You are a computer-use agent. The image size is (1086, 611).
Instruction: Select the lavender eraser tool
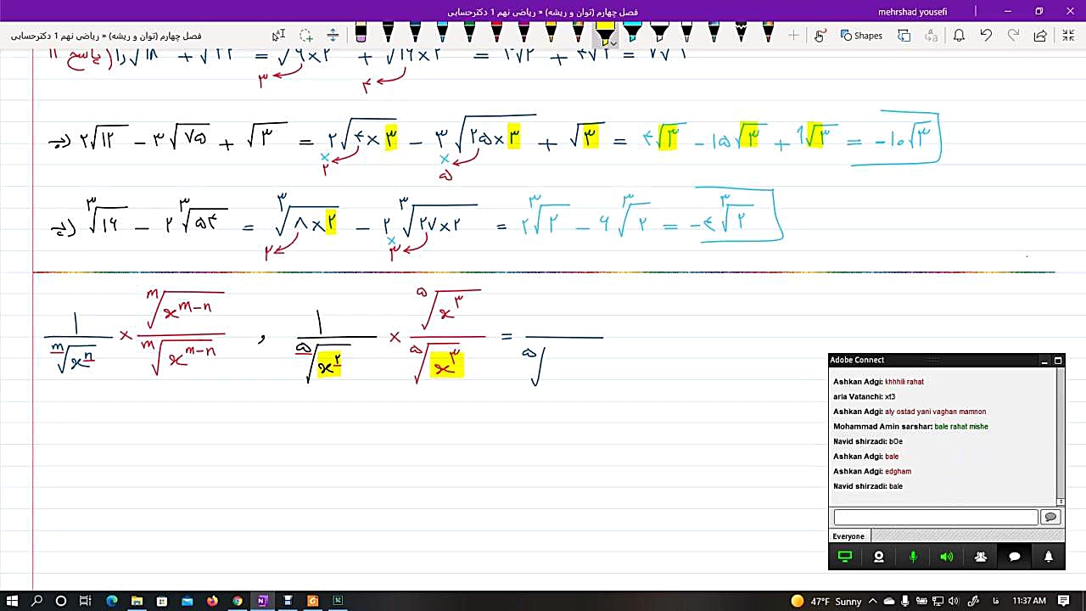(361, 34)
